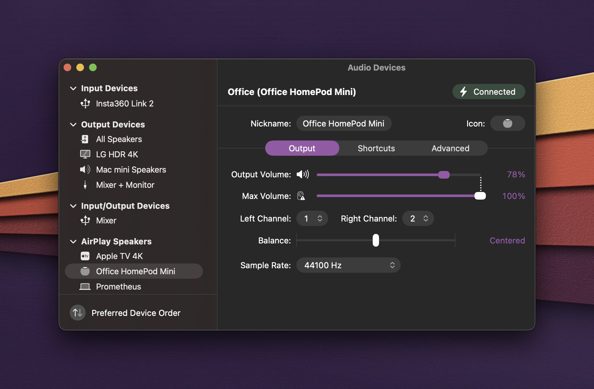Viewport: 594px width, 389px height.
Task: Select Apple TV 4K AirPlay speaker
Action: (119, 256)
